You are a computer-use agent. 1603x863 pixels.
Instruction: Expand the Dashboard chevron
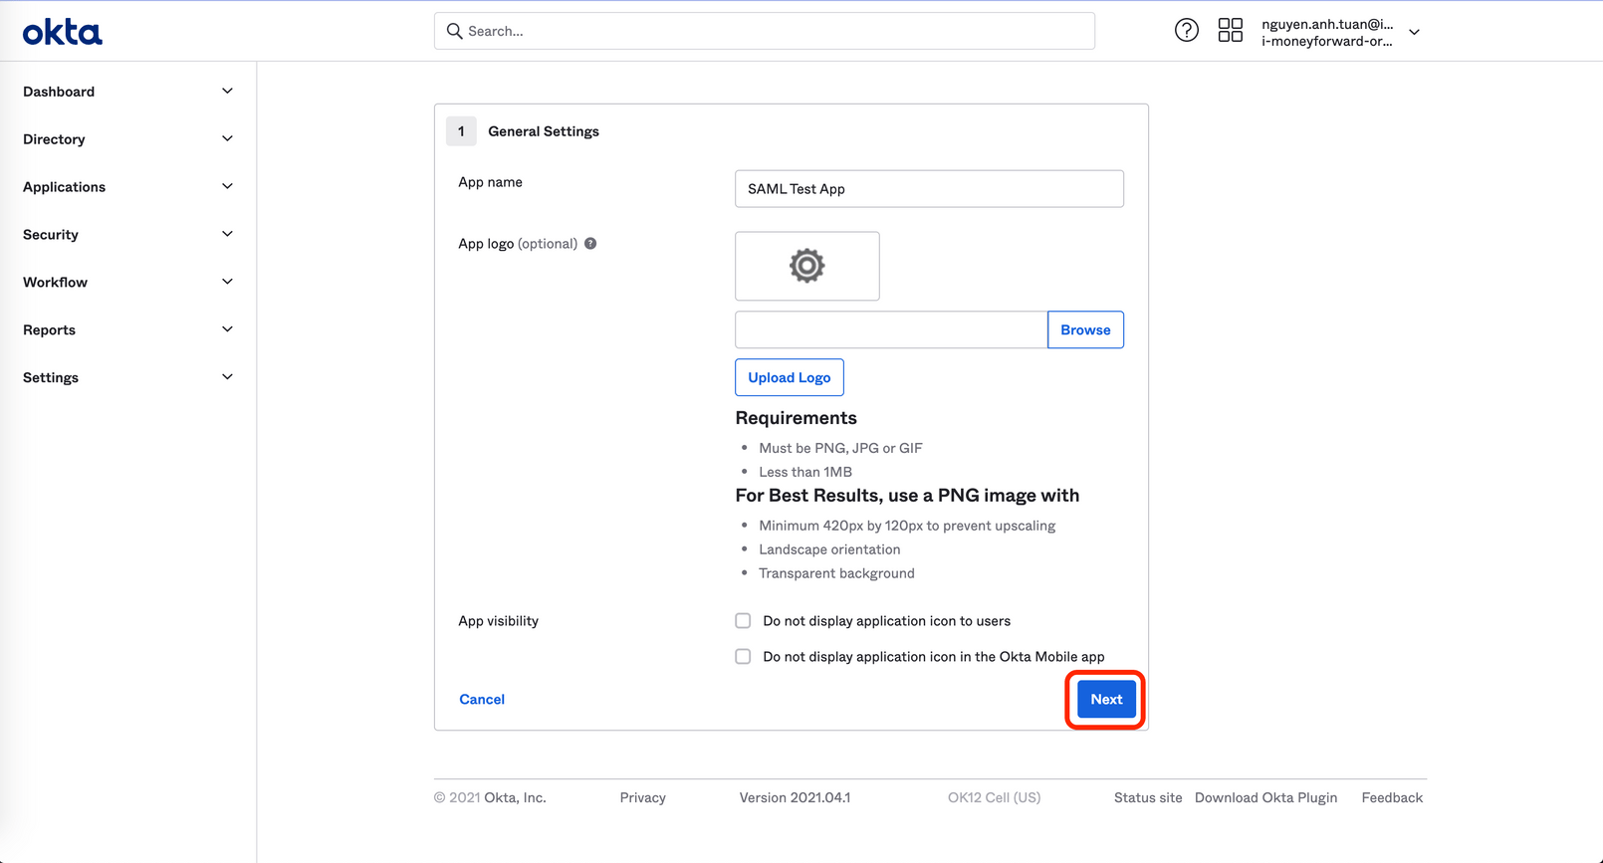227,92
